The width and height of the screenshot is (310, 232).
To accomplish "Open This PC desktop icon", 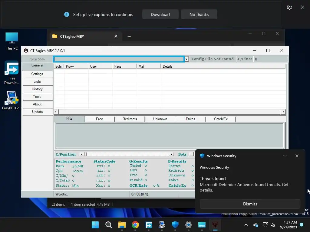I will (12, 41).
